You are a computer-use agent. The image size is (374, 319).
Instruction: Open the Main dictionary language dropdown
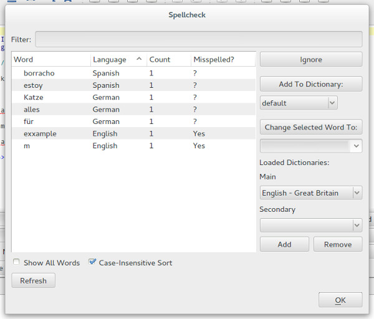point(310,193)
